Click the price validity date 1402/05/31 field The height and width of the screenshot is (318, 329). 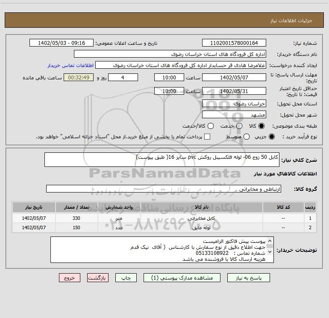234,91
